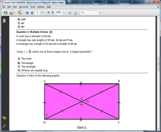The width and height of the screenshot is (161, 132).
Task: Click inside the Find search box
Action: pyautogui.click(x=89, y=12)
